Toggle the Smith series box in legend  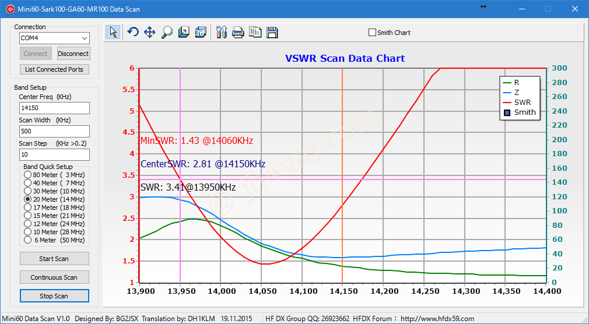point(507,112)
